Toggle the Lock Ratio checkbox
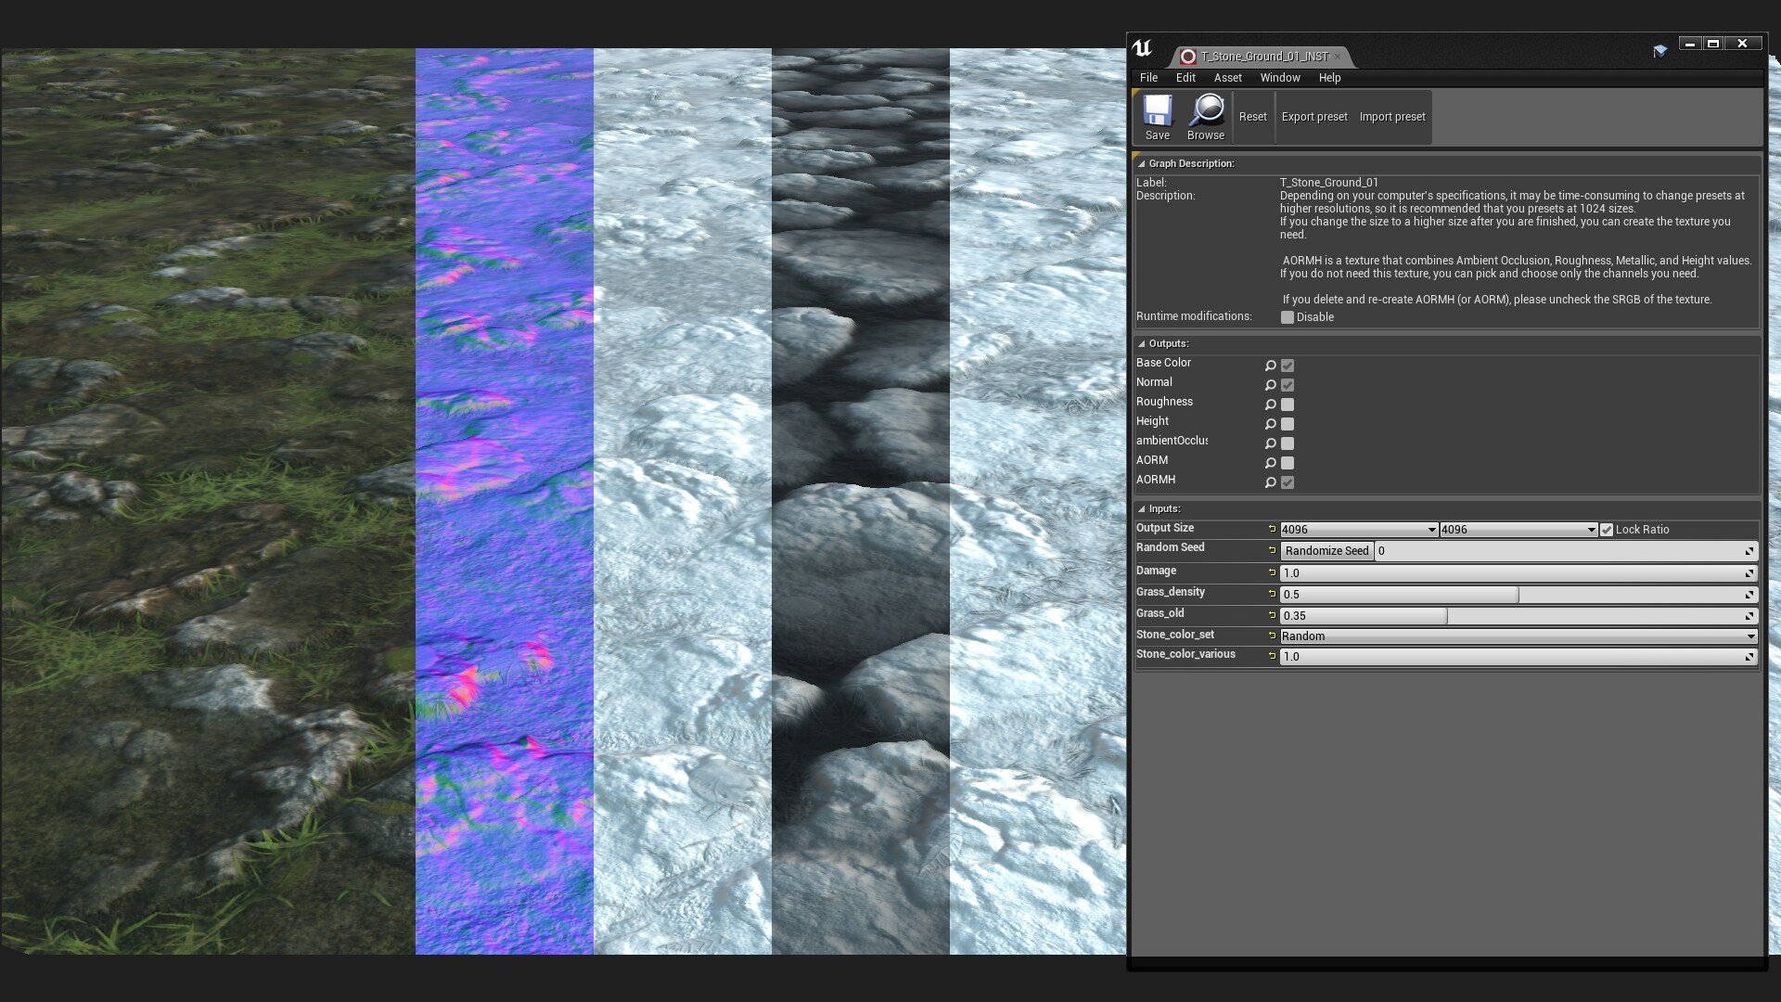Viewport: 1781px width, 1002px height. click(x=1607, y=530)
